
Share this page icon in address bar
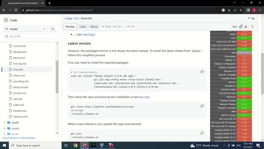[235, 10]
